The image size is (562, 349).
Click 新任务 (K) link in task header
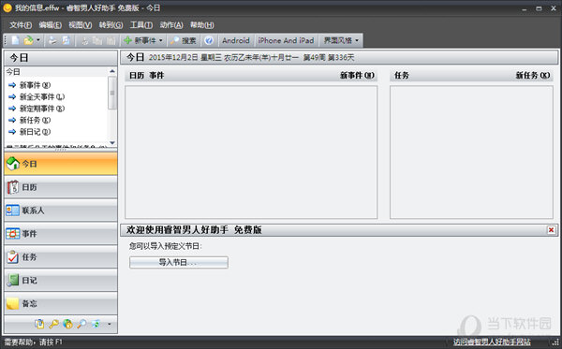click(533, 75)
